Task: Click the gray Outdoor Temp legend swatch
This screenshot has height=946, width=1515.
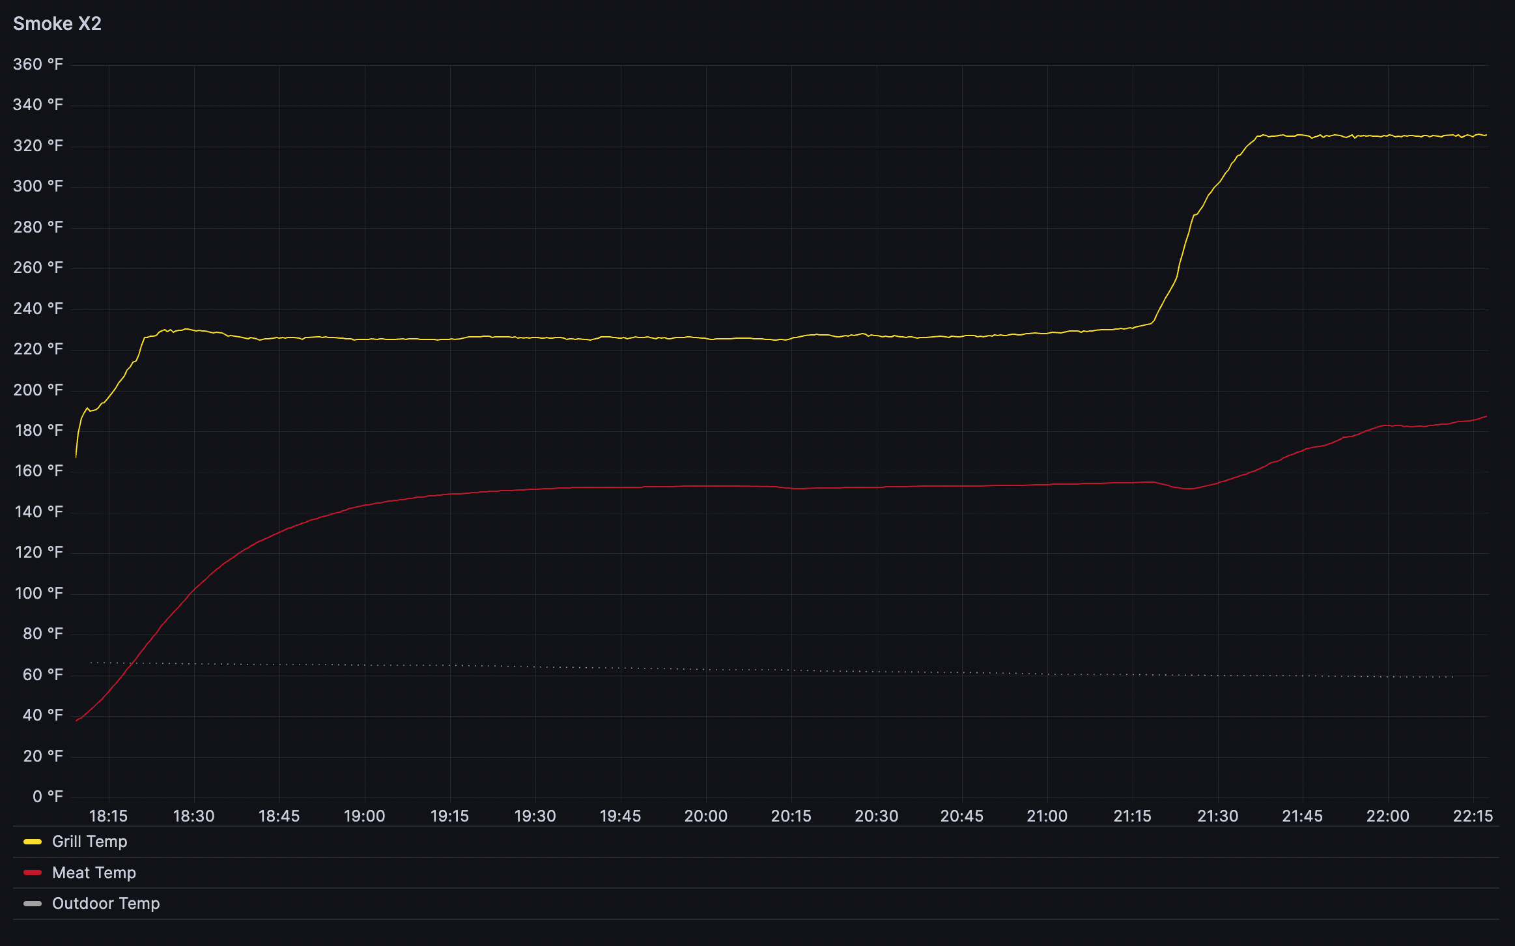Action: pos(33,904)
